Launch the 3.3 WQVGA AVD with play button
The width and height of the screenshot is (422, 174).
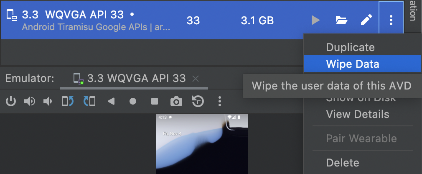pyautogui.click(x=316, y=20)
